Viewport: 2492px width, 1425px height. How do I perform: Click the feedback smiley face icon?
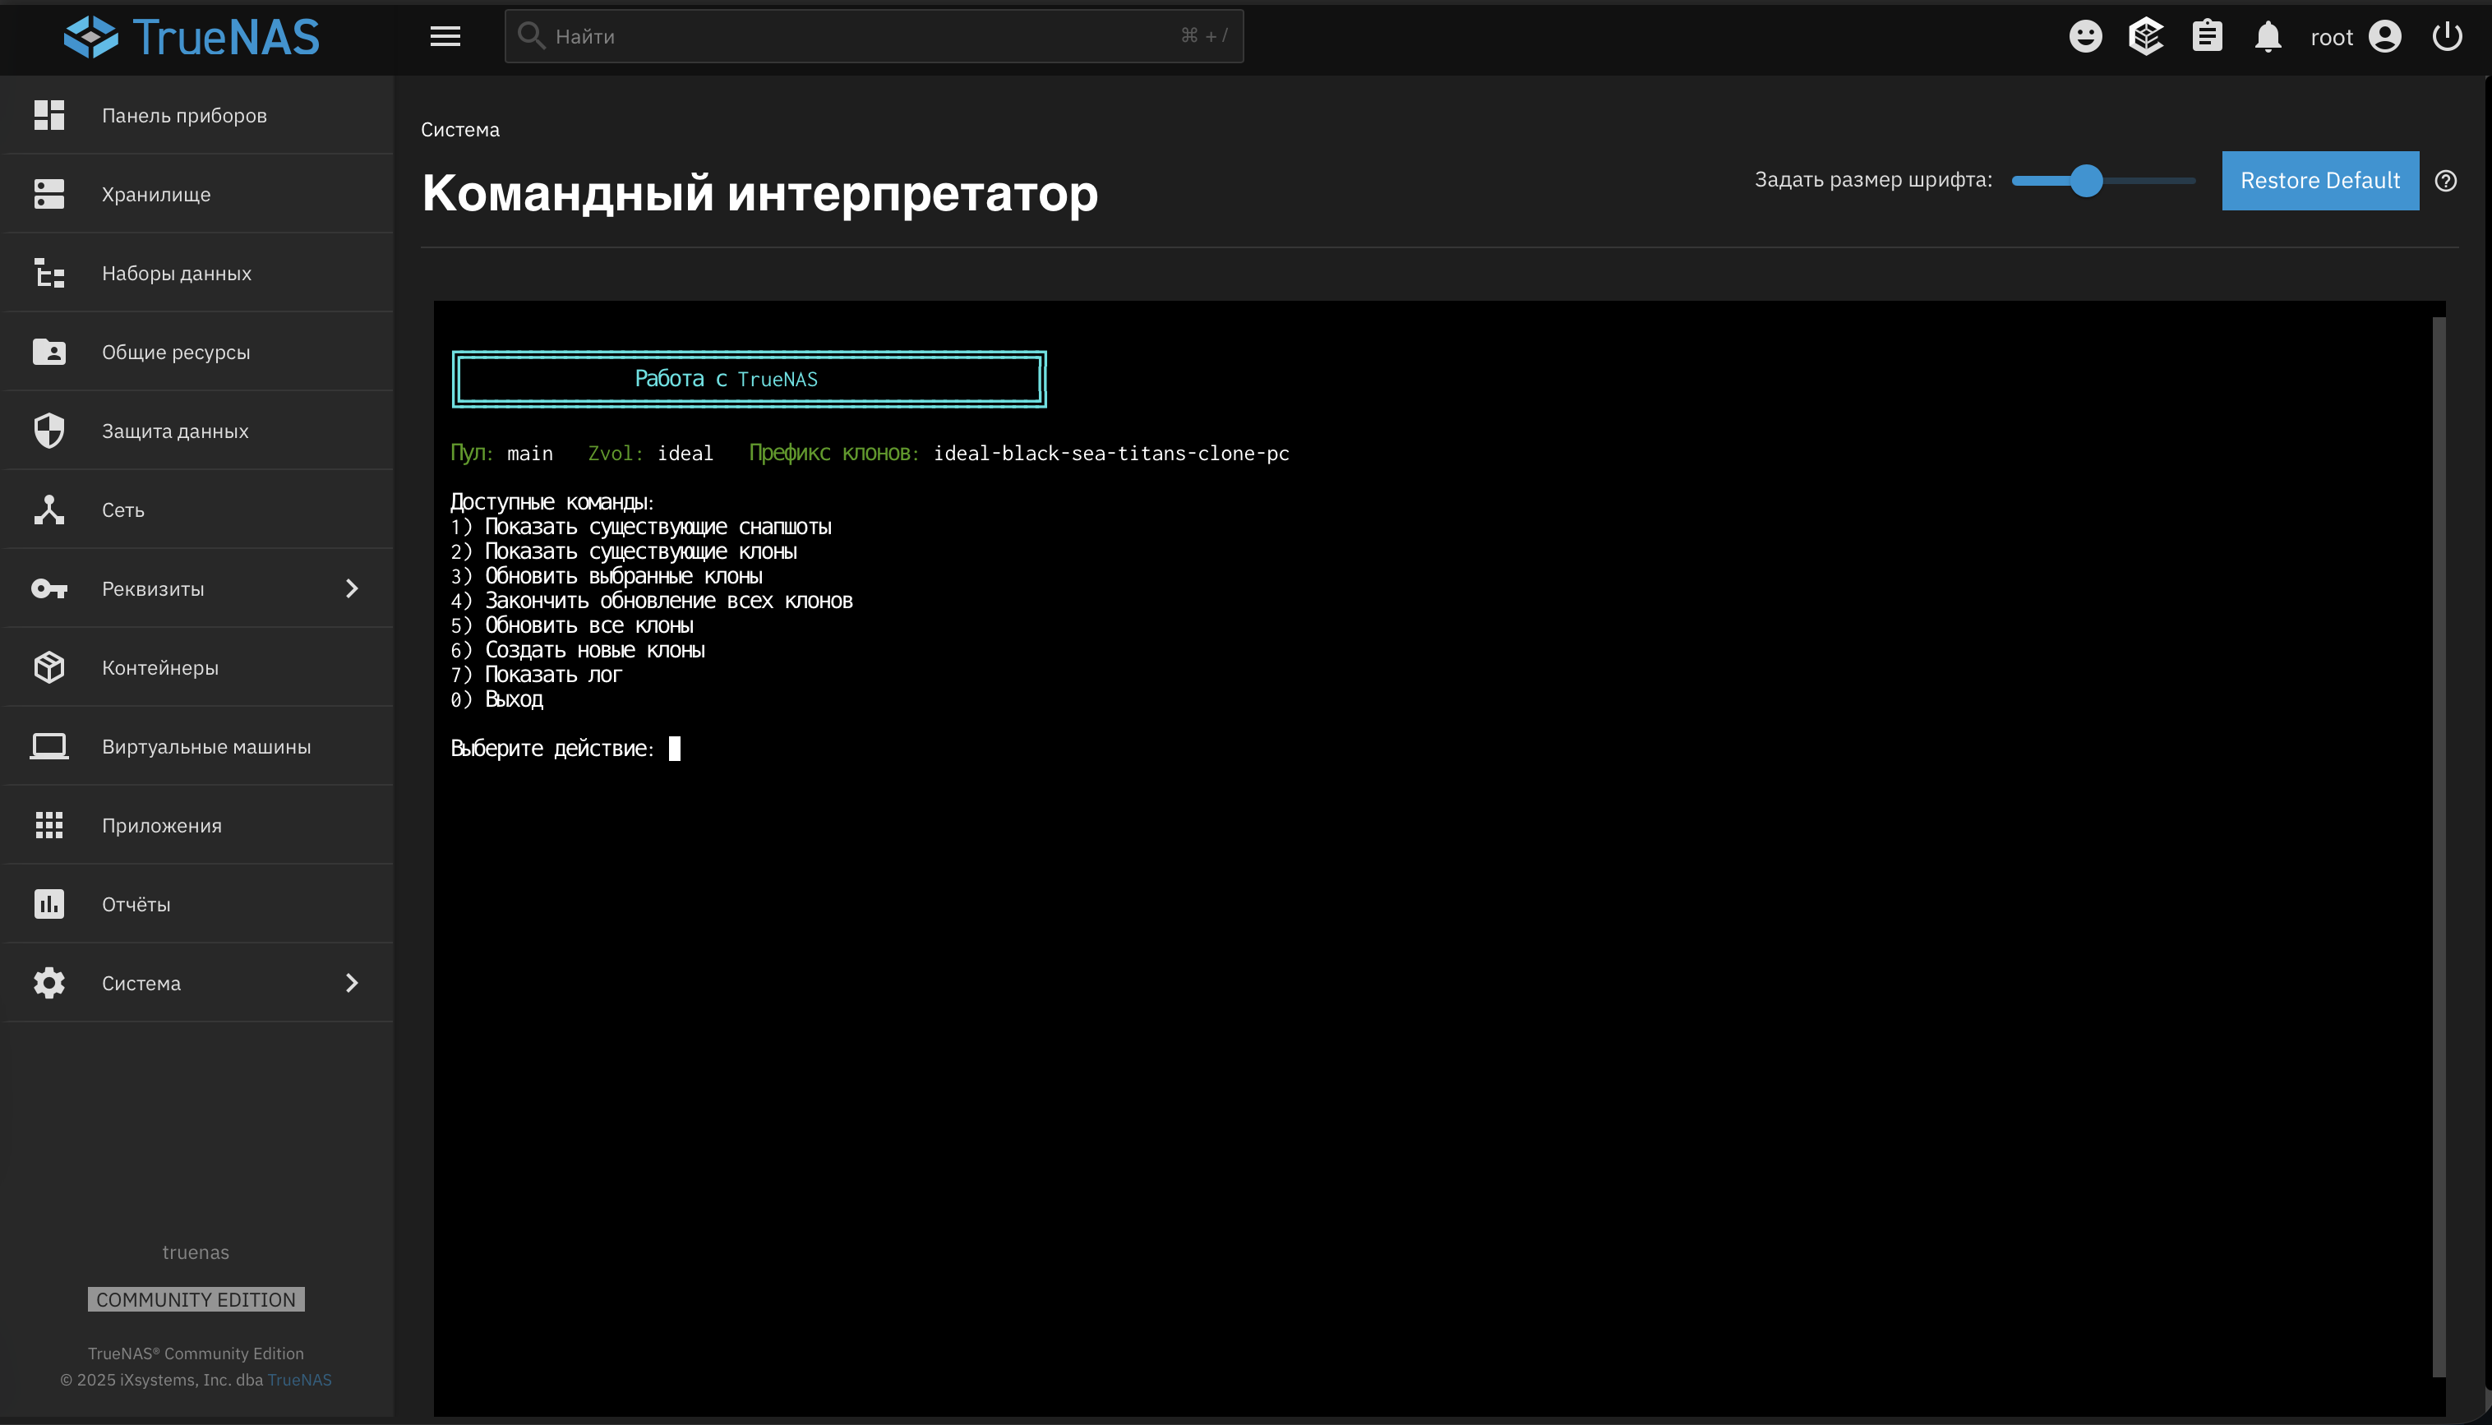click(2085, 36)
